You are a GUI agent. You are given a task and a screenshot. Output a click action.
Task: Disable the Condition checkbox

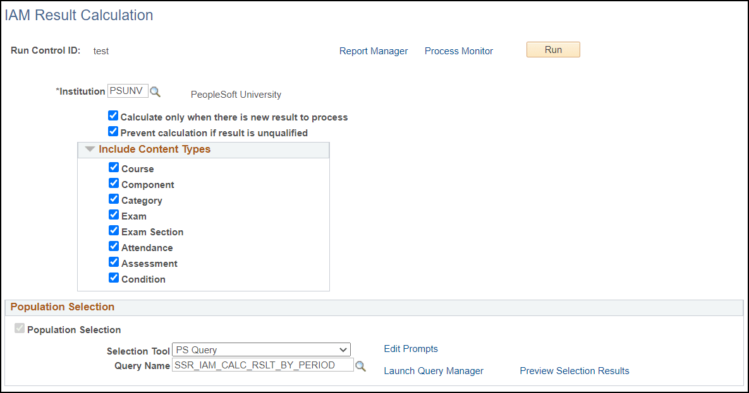point(113,278)
